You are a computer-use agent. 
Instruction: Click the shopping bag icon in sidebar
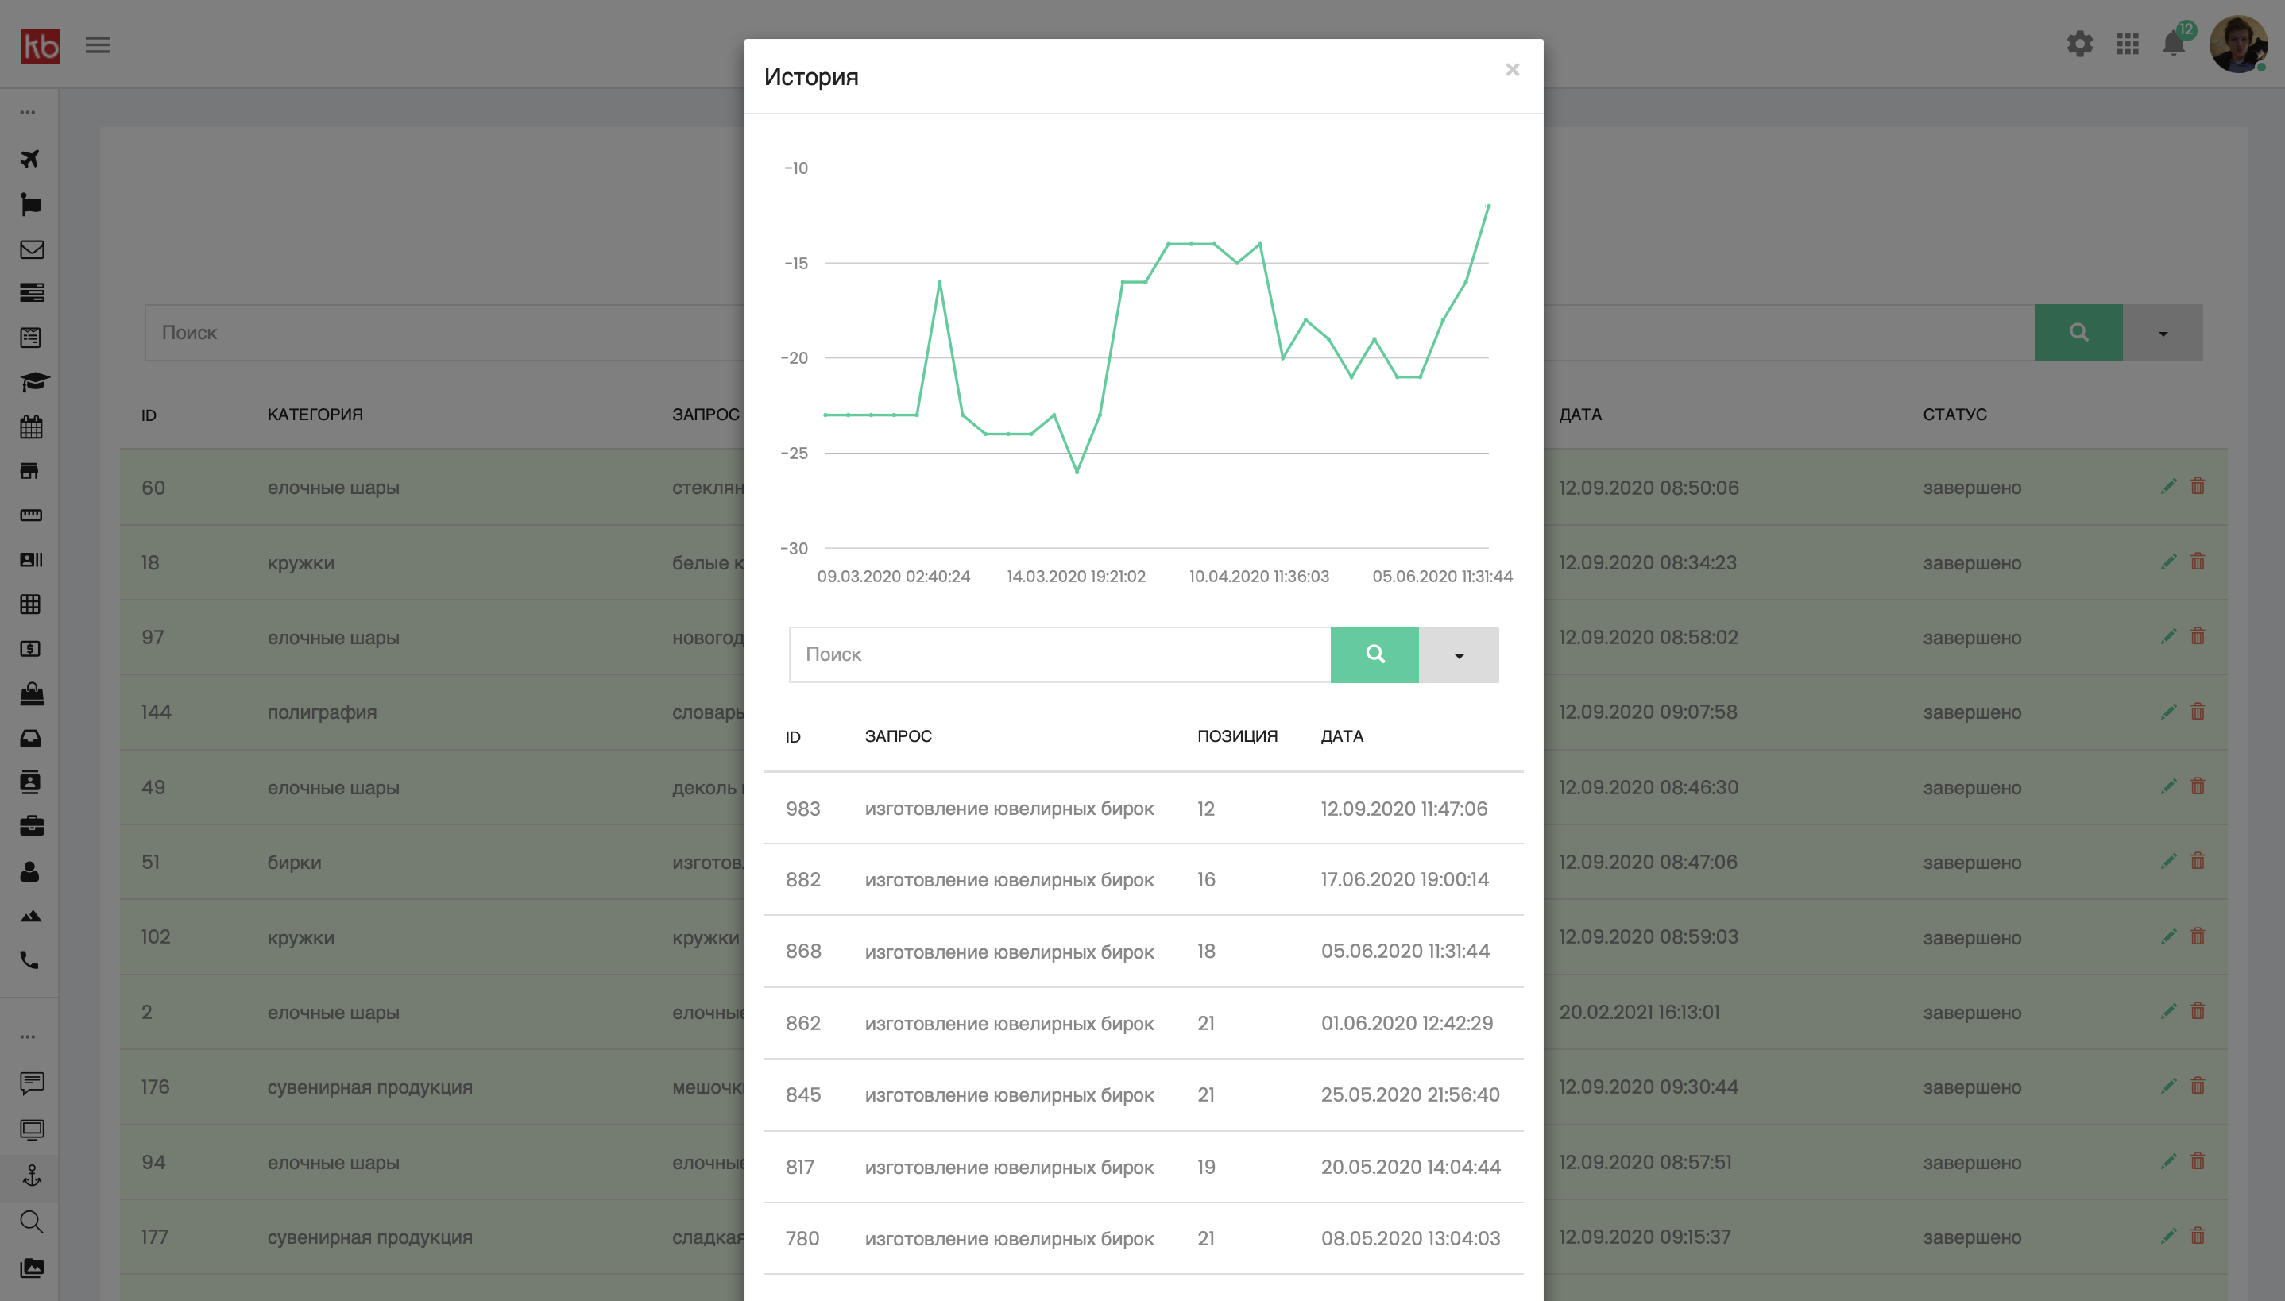31,693
